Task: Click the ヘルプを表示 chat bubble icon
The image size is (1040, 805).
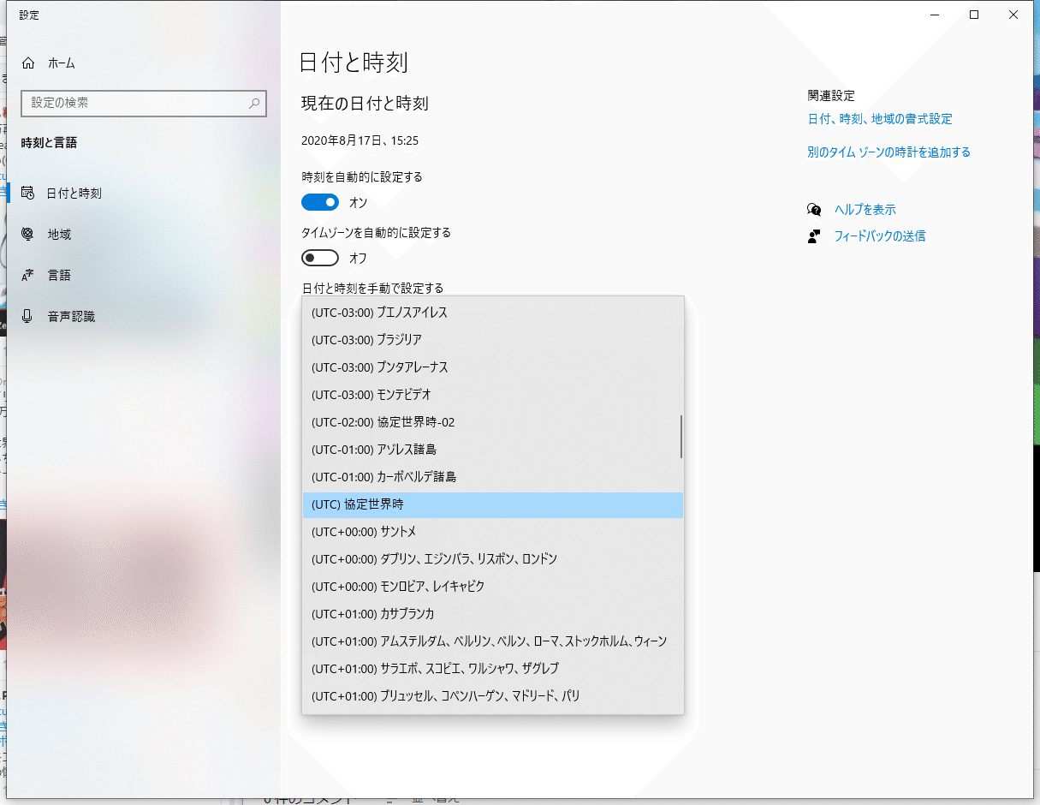Action: coord(814,210)
